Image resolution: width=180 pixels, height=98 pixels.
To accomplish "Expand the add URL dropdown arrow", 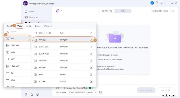I will 62,11.
